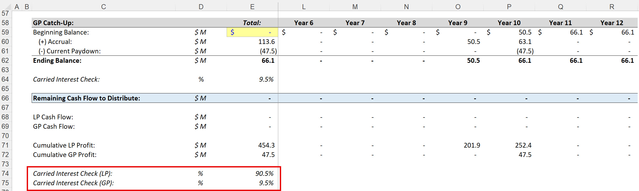
Task: Click Year 11 Beginning Balance 66.1
Action: pyautogui.click(x=576, y=32)
